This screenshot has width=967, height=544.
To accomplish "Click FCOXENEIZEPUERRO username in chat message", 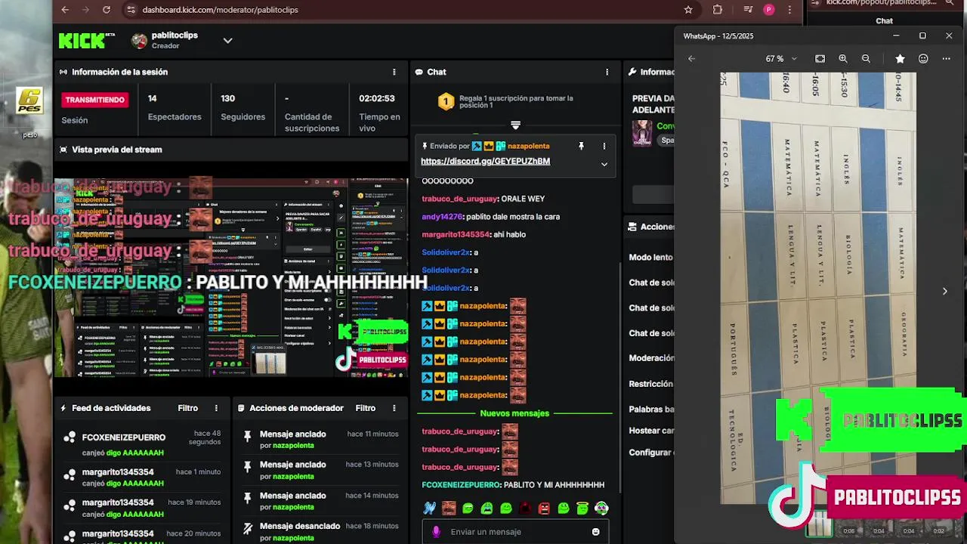I will pyautogui.click(x=461, y=485).
